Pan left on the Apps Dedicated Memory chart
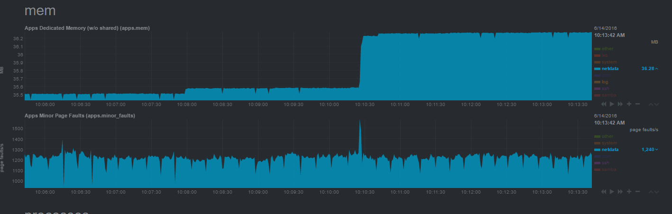The image size is (672, 214). (604, 104)
